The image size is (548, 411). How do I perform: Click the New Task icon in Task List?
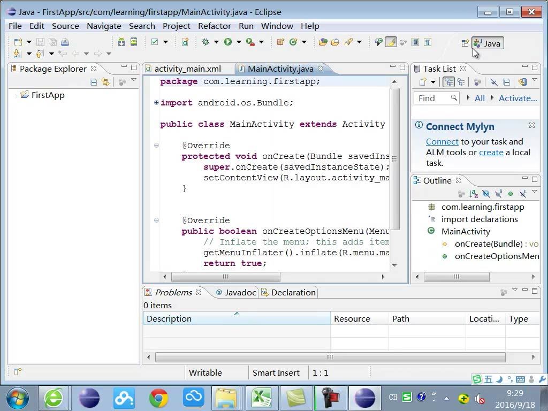[x=423, y=82]
